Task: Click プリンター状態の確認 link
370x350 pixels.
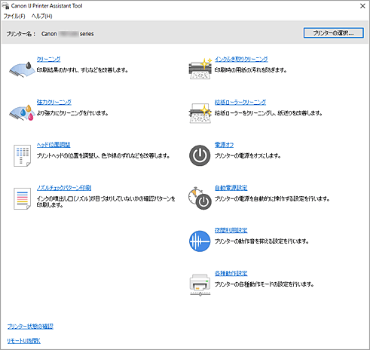Action: point(30,327)
